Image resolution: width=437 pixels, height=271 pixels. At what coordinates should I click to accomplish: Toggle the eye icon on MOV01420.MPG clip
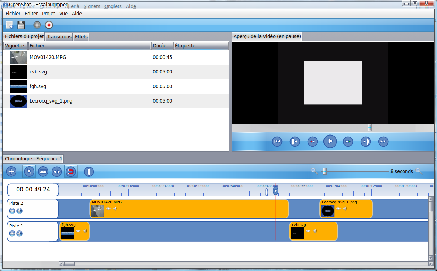pos(108,209)
